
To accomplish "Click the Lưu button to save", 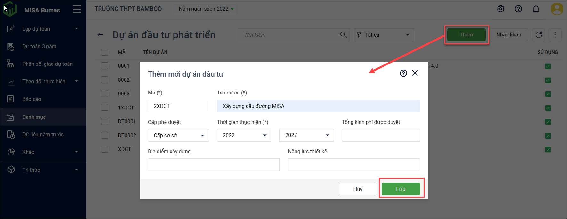I will point(401,189).
